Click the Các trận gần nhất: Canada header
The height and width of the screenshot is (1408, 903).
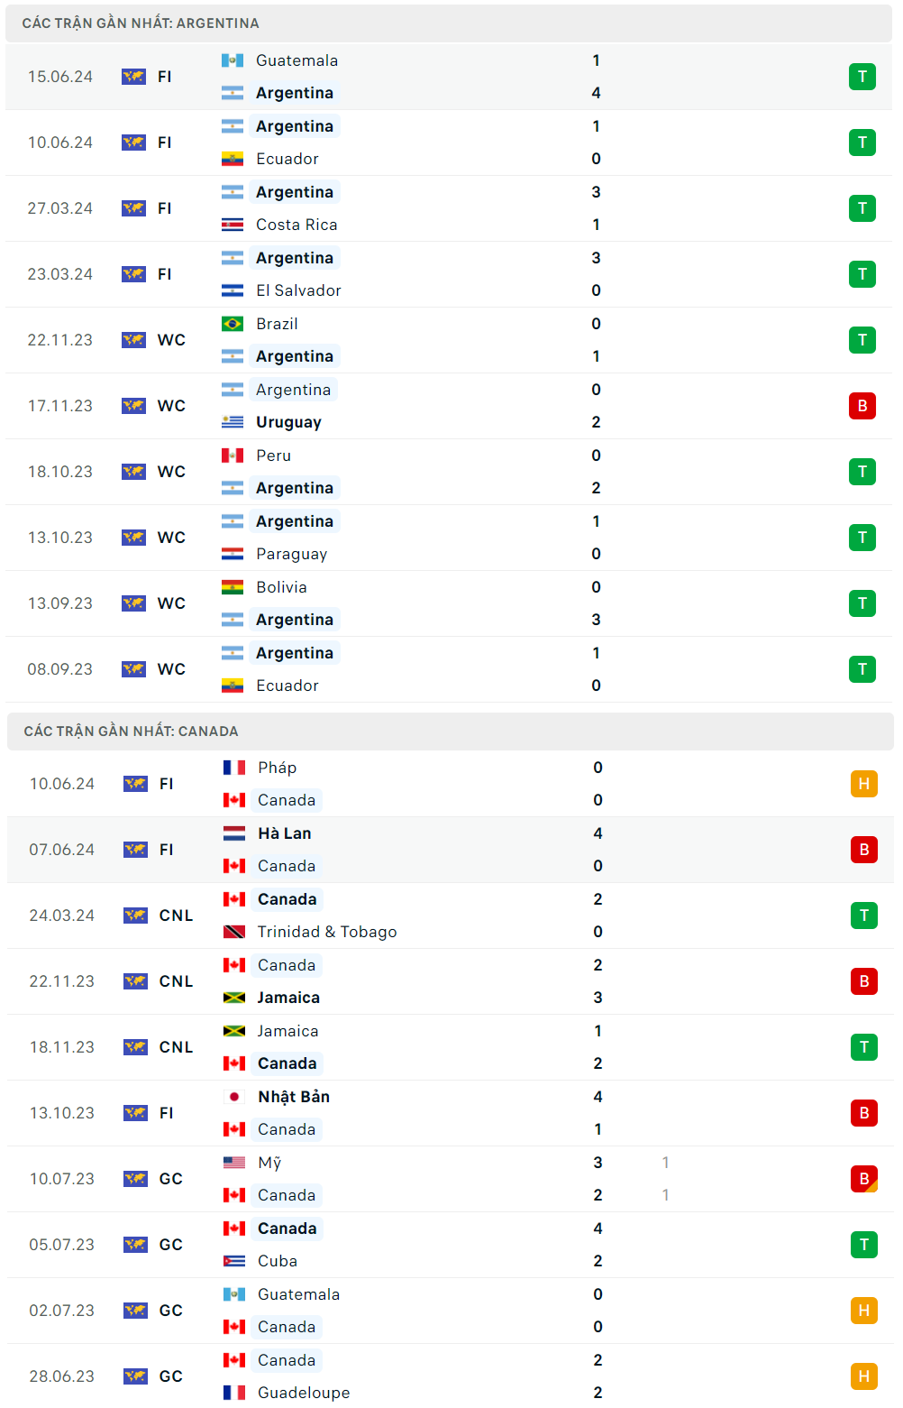(x=132, y=732)
